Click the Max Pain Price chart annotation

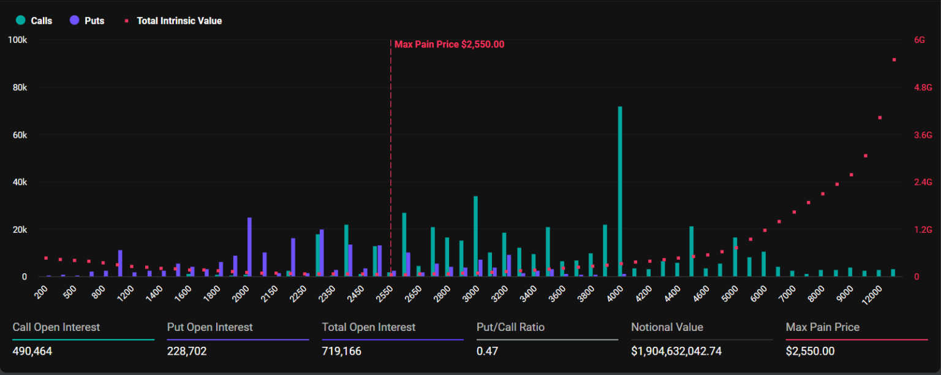(x=449, y=44)
